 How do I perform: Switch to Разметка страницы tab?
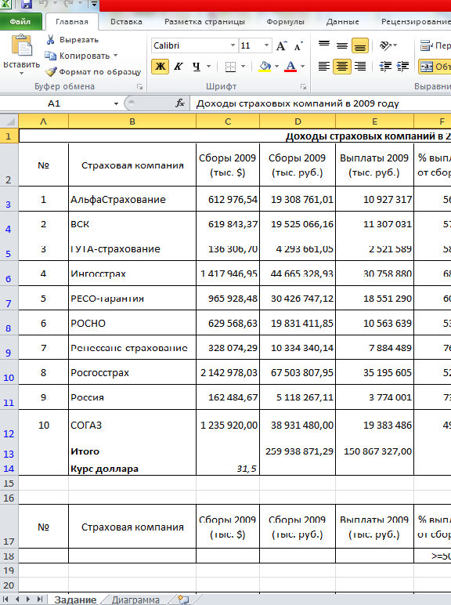tap(204, 22)
